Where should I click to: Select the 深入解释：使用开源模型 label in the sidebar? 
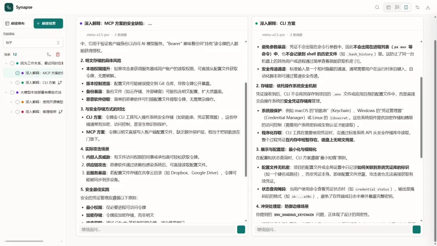[x=45, y=102]
